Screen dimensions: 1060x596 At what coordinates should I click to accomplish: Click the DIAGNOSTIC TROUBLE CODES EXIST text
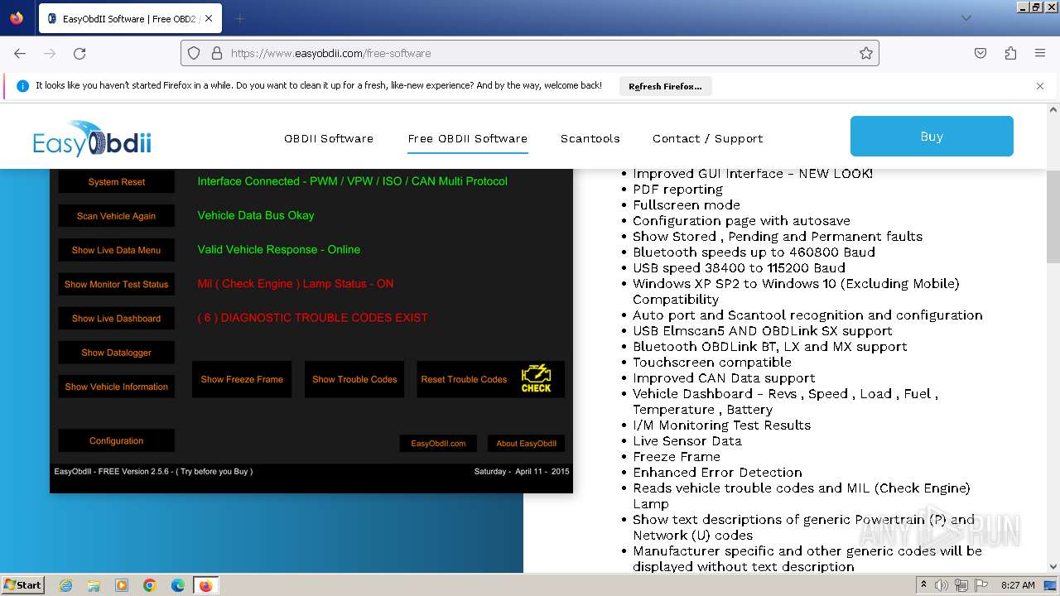[313, 317]
